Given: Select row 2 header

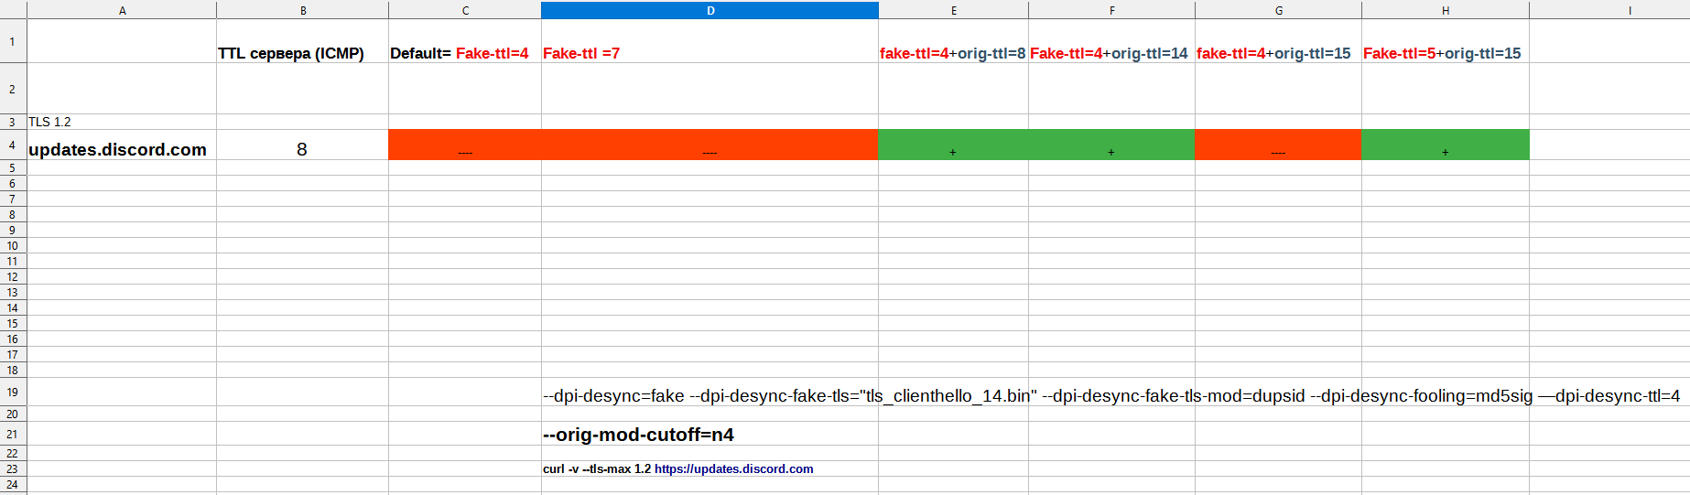Looking at the screenshot, I should 13,89.
